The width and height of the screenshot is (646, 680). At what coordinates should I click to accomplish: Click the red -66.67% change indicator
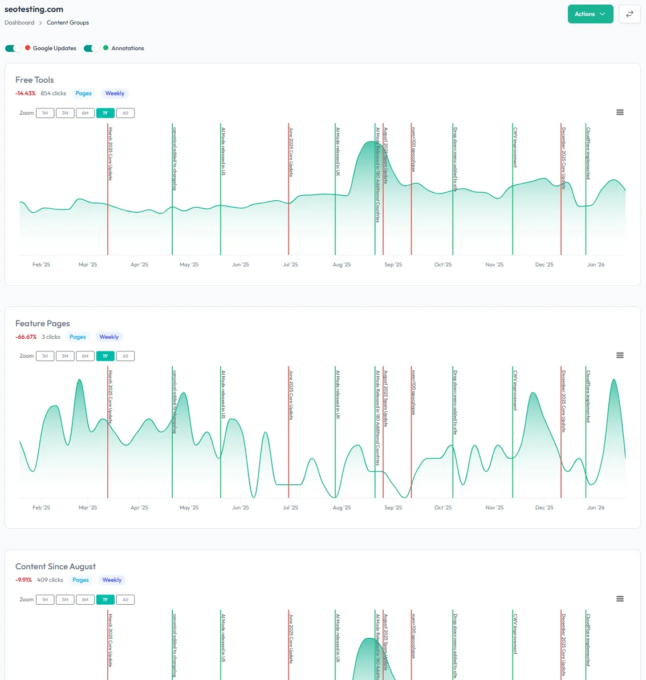point(26,337)
